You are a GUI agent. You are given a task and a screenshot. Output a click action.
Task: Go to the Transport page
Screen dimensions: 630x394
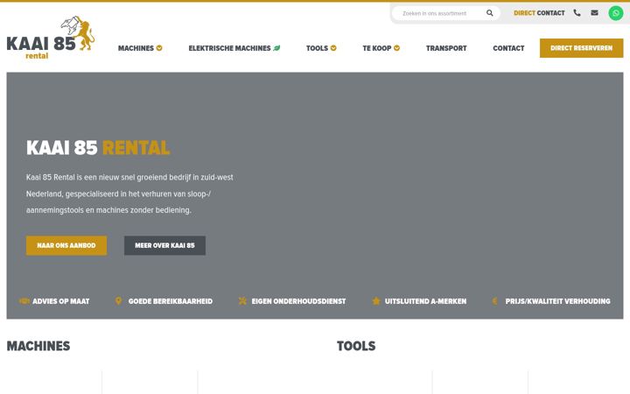446,48
